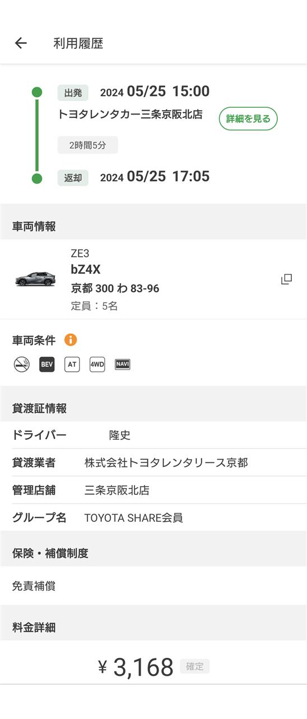Tap the license plate 京都 300 わ 83-96
This screenshot has height=719, width=307.
115,289
